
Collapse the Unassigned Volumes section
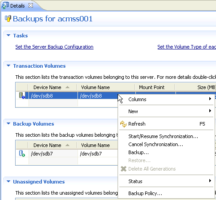coord(8,181)
